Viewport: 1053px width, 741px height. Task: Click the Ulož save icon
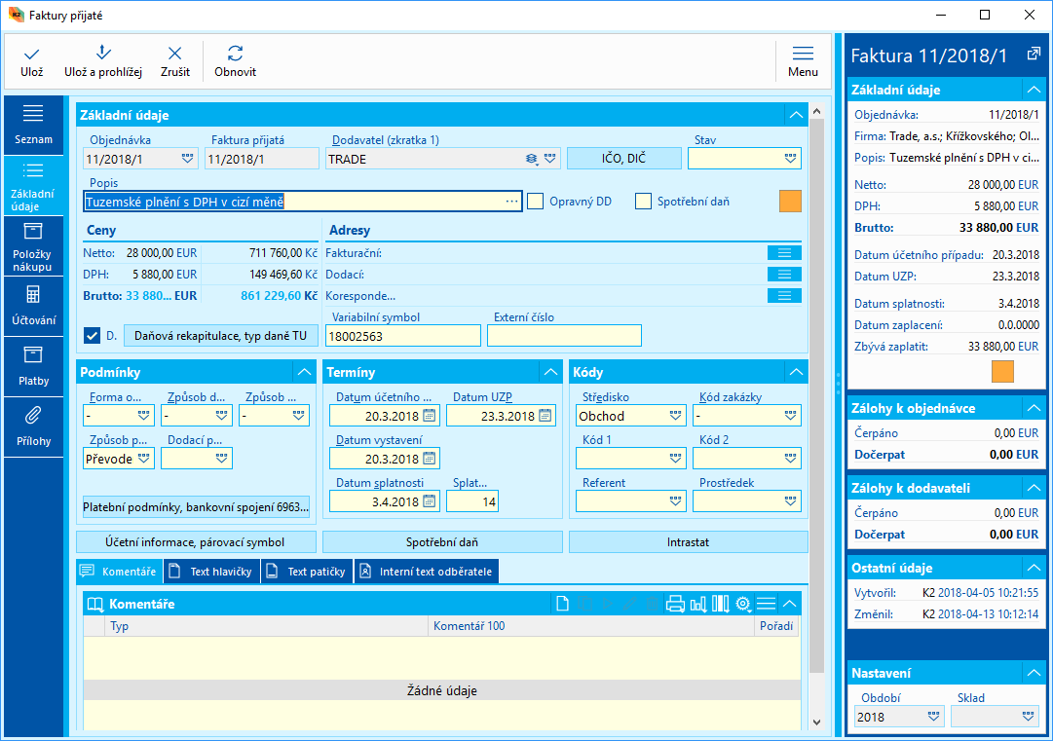(32, 55)
